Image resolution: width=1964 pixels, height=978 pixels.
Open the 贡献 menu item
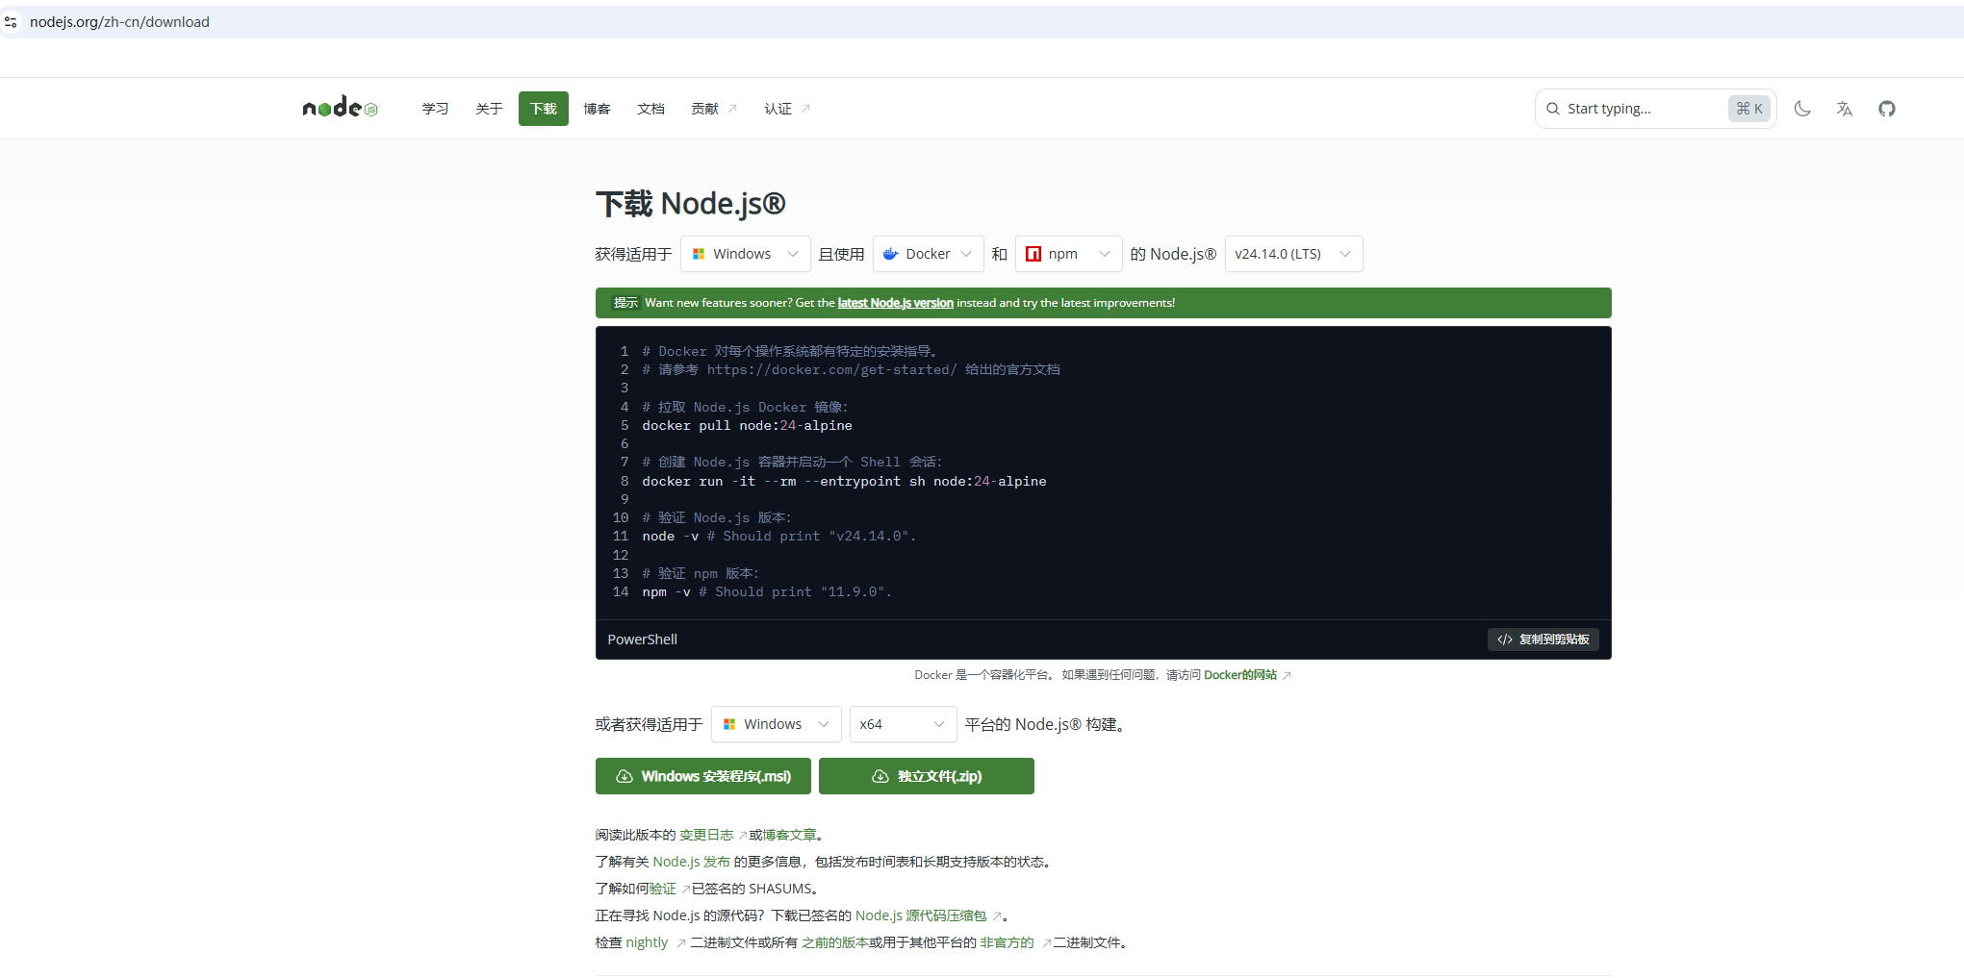point(704,109)
